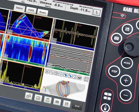The height and width of the screenshot is (112, 139).
Task: Click the dark mask texture icon
Action: 80,78
